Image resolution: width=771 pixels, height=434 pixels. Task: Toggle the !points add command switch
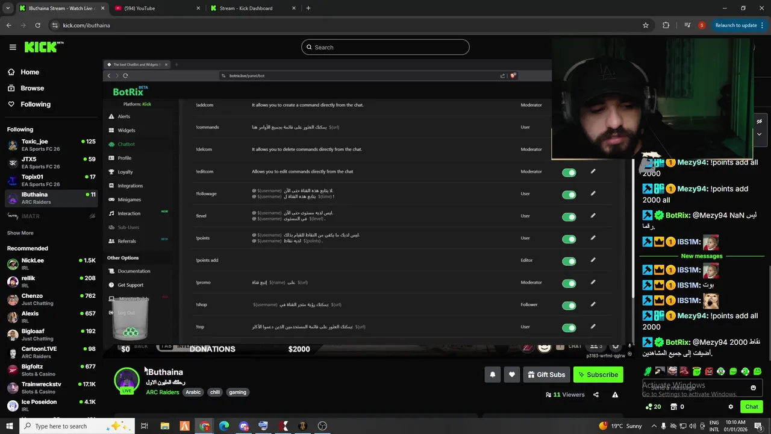[569, 262]
